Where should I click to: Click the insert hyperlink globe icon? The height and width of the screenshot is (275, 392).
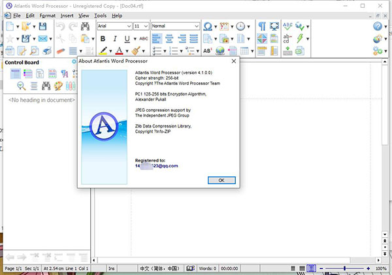(220, 51)
